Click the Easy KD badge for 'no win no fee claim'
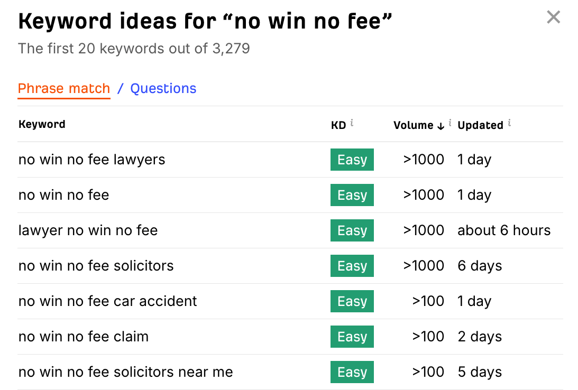This screenshot has width=578, height=390. pos(352,337)
